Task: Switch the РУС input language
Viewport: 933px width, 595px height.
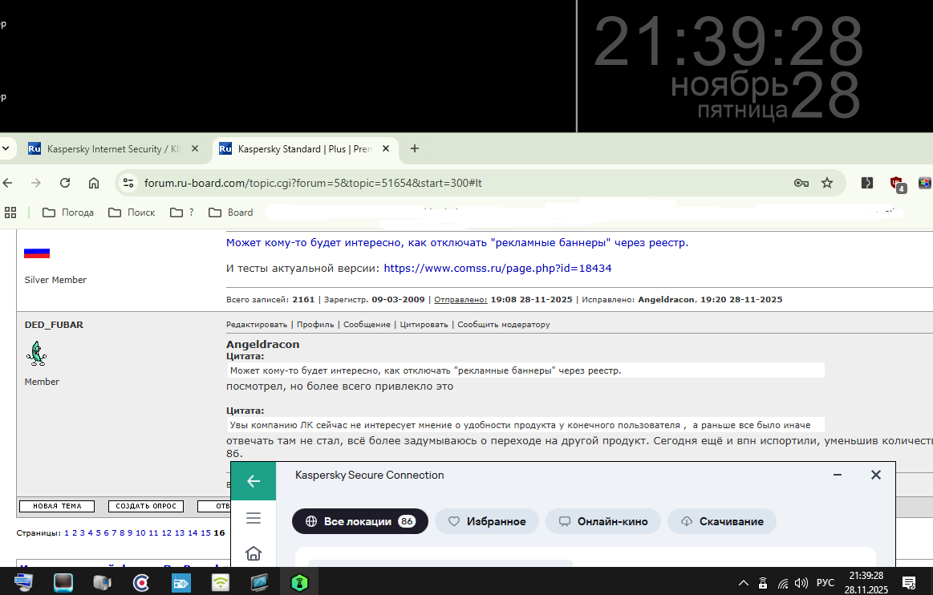Action: (826, 583)
